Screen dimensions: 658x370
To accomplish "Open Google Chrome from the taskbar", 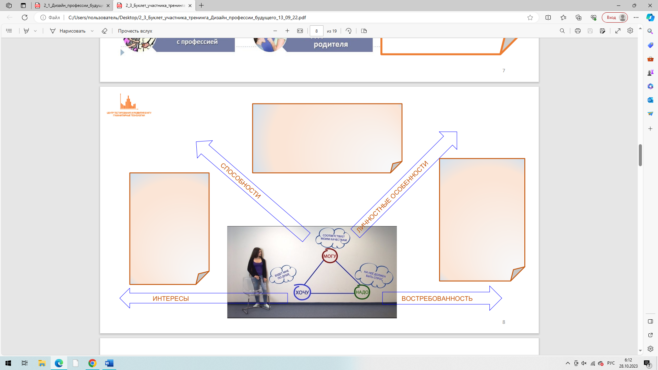I will pos(92,363).
